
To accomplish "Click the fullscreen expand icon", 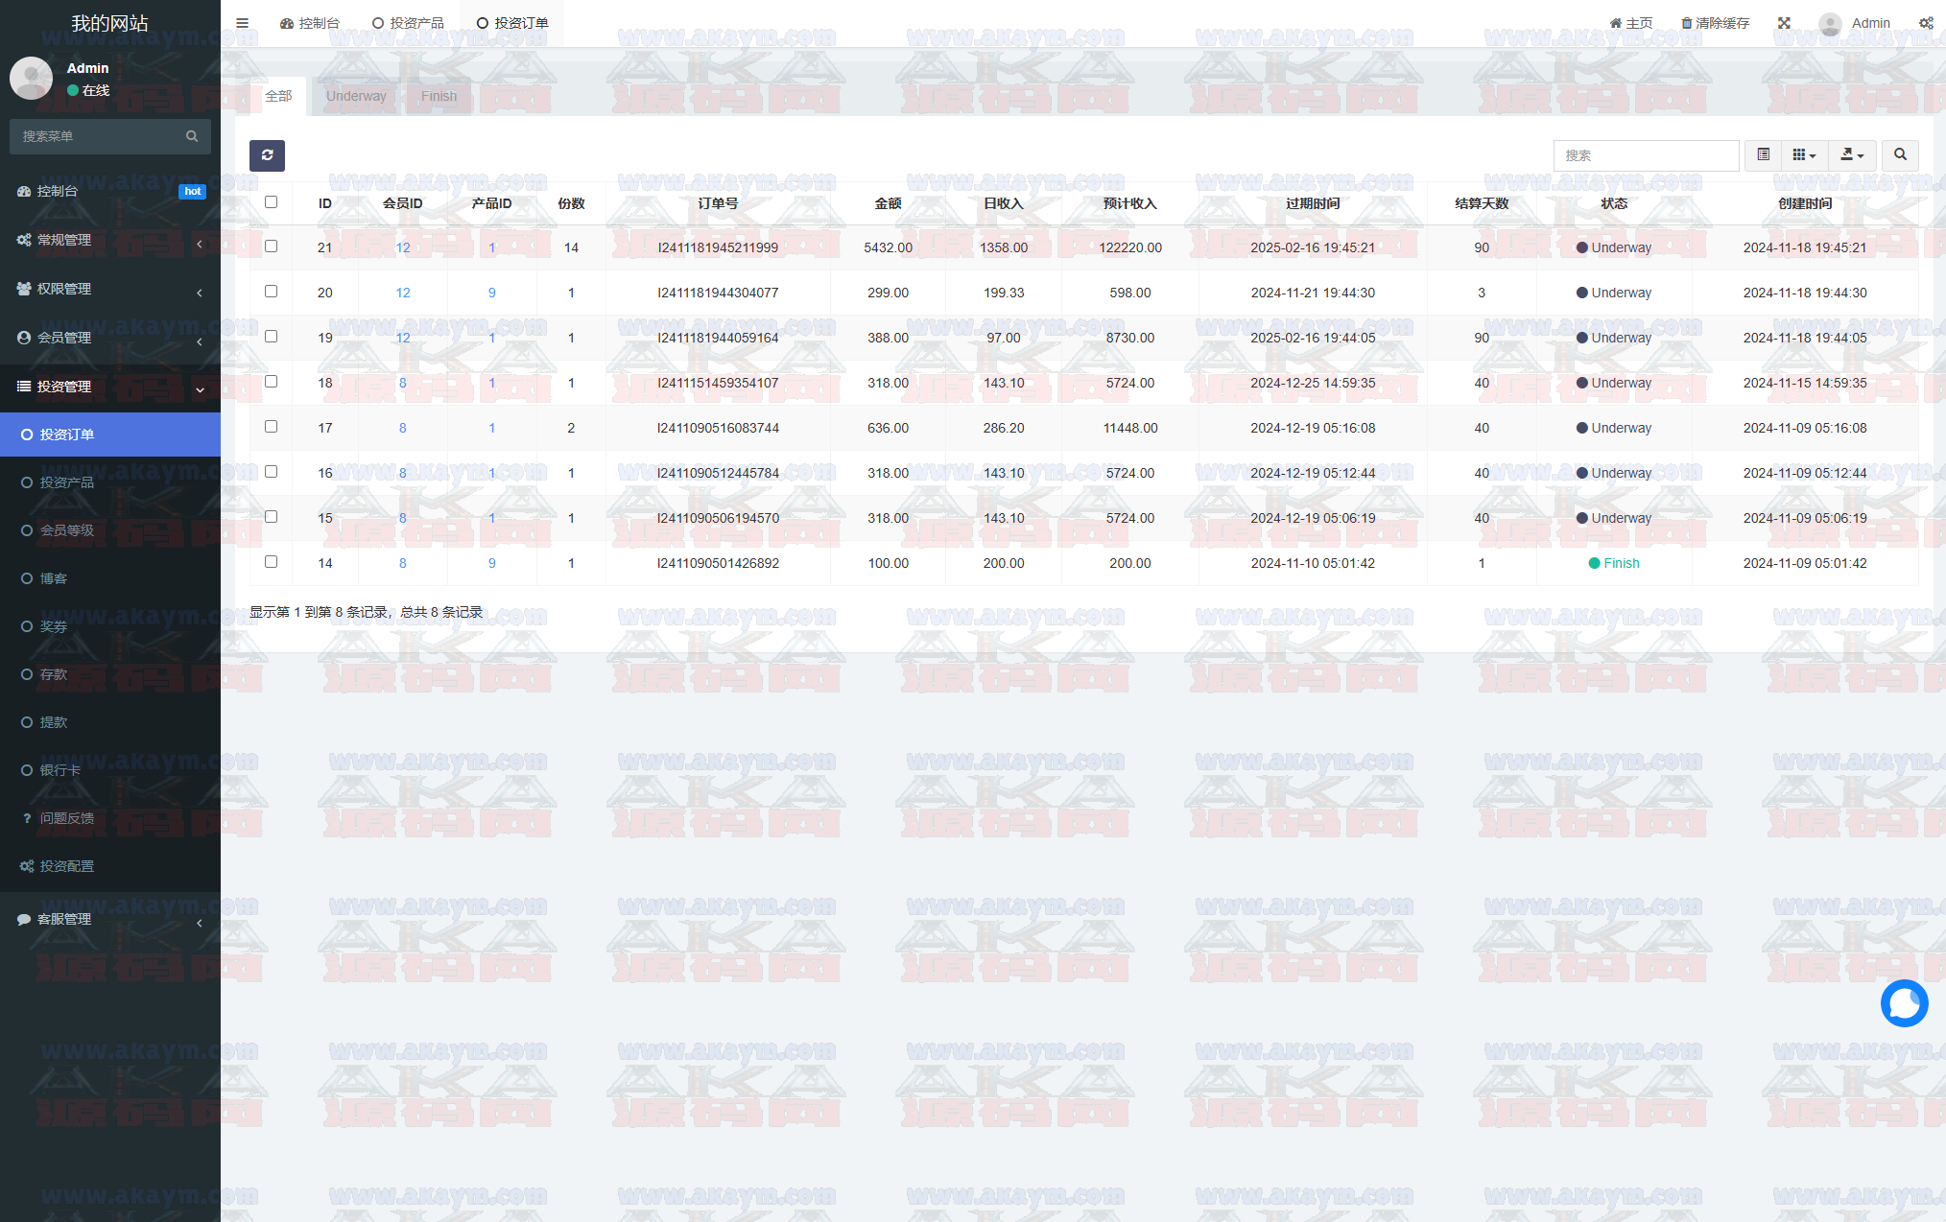I will [x=1784, y=23].
